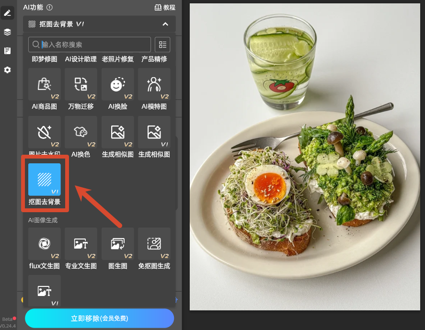
Task: Open settings gear in left sidebar
Action: tap(7, 70)
